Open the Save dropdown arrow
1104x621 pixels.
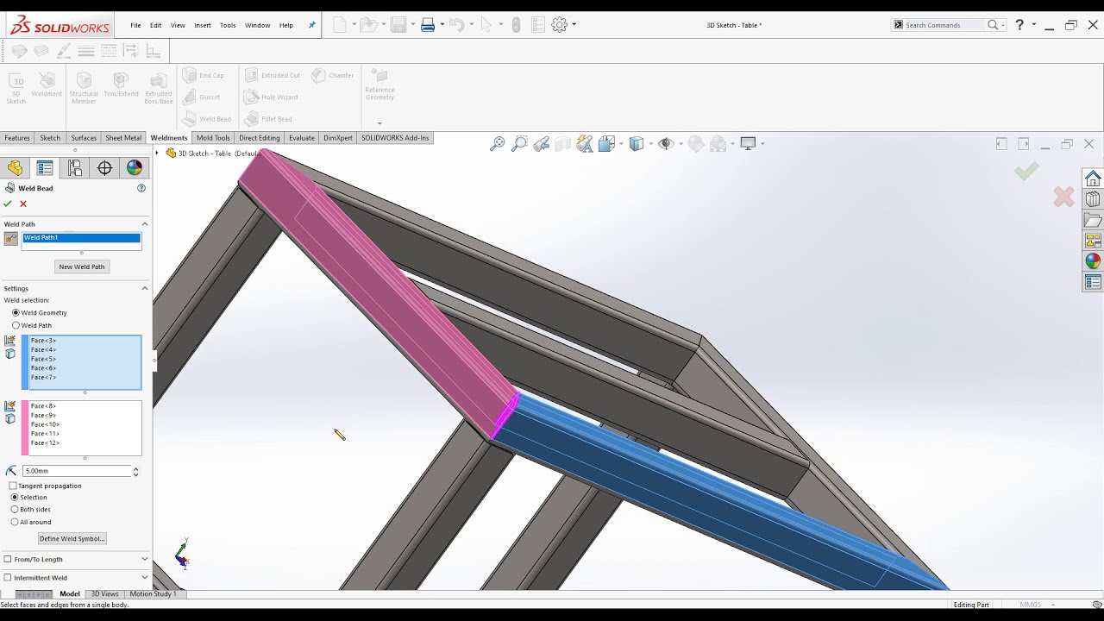pyautogui.click(x=413, y=25)
